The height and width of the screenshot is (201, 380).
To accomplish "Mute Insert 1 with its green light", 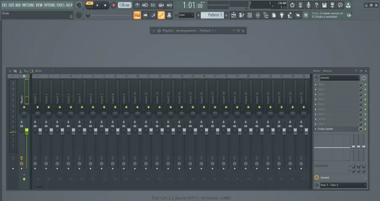I will tap(38, 107).
